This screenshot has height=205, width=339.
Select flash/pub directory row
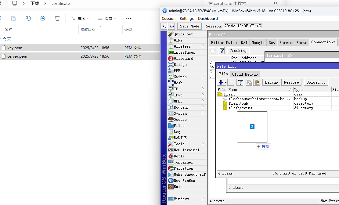click(278, 103)
